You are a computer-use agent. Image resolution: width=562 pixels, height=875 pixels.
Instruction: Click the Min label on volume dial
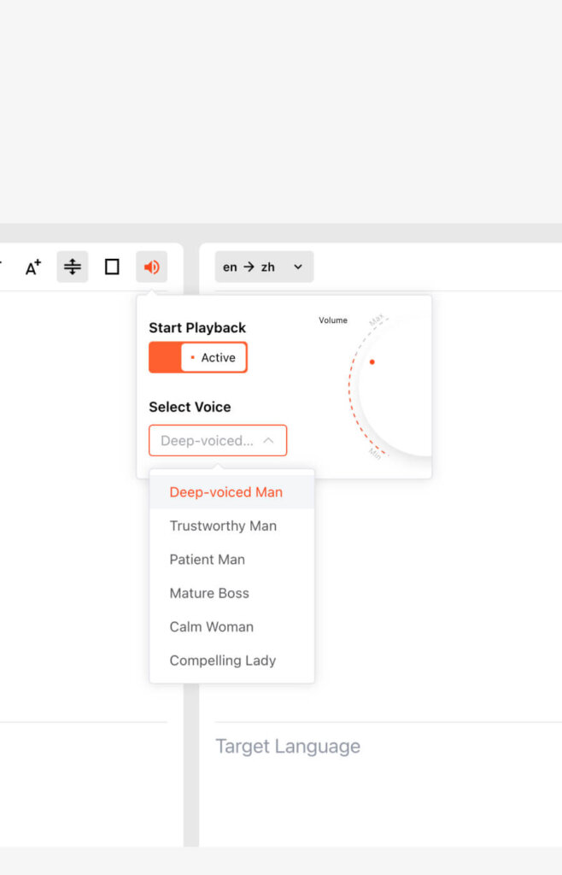375,453
